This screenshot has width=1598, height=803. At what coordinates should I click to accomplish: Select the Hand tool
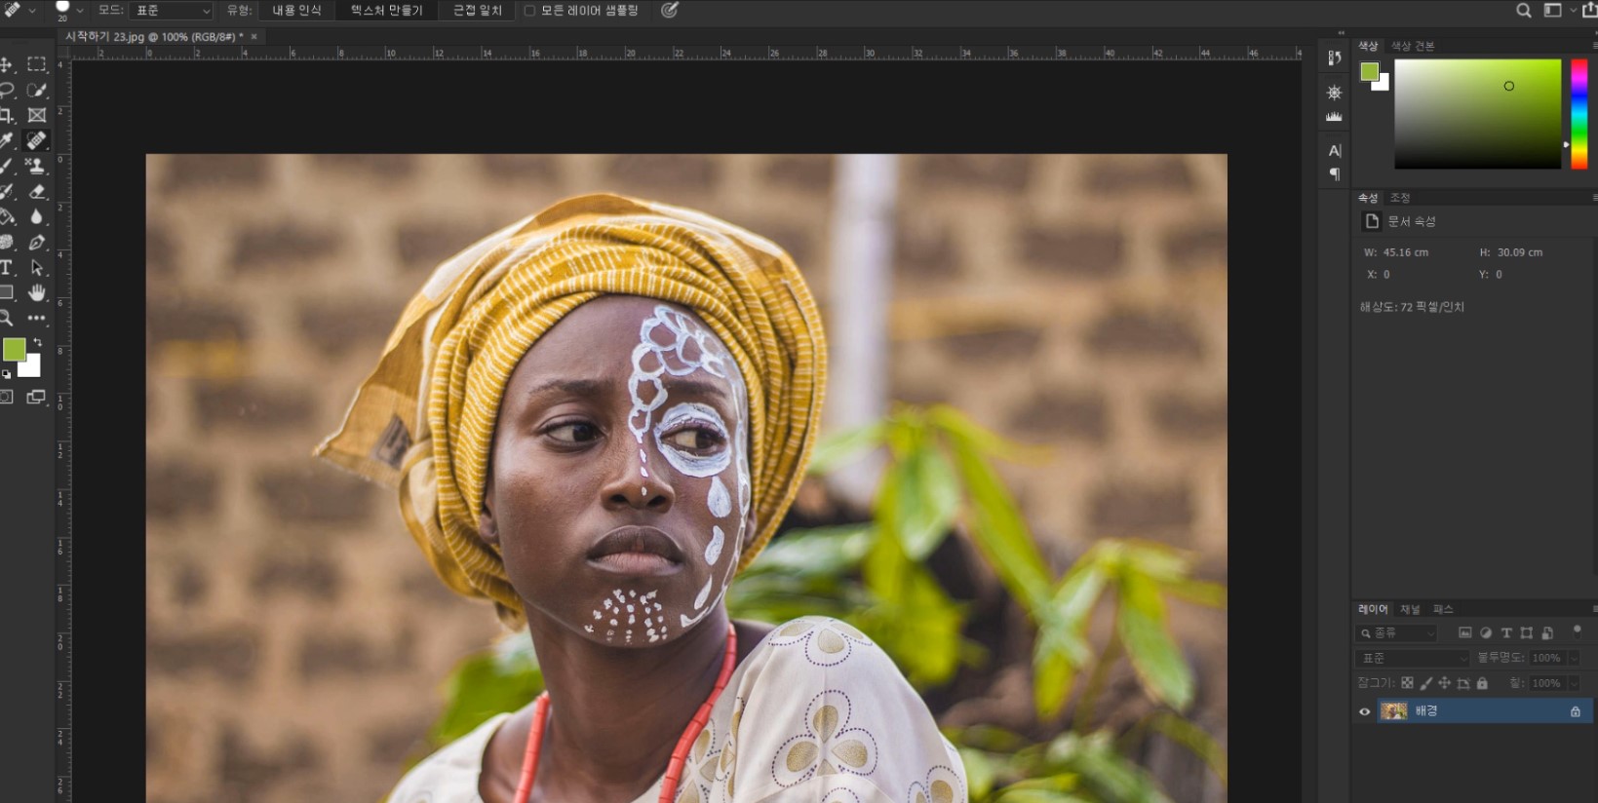[x=37, y=292]
